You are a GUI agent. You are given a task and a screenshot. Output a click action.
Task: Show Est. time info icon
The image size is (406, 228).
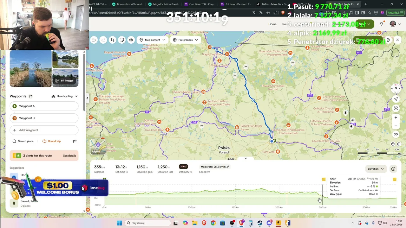click(x=127, y=172)
